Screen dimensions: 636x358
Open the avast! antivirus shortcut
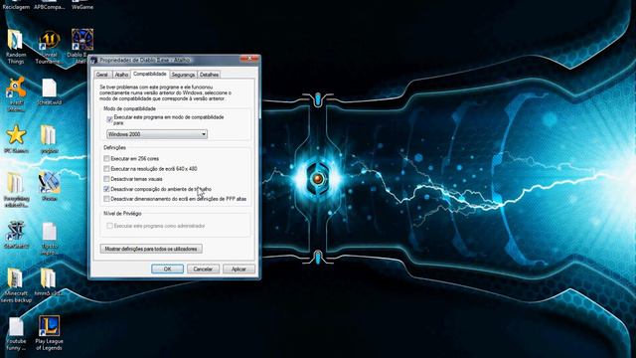(x=16, y=88)
